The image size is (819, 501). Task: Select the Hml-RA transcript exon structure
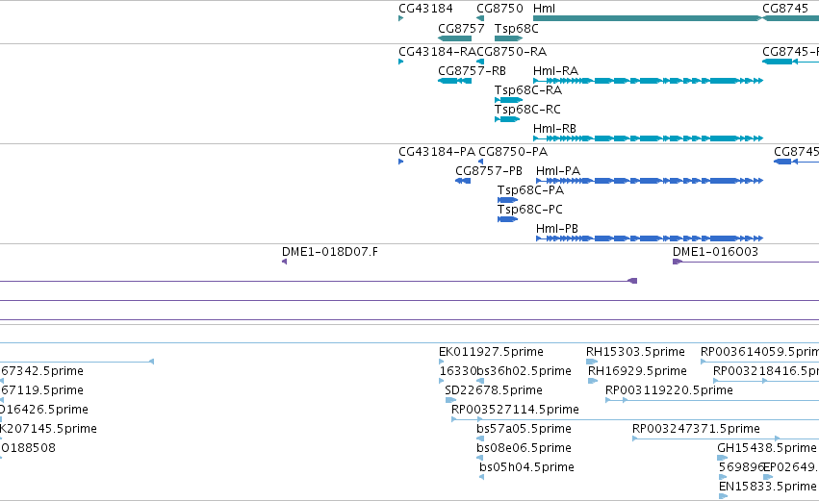point(649,81)
